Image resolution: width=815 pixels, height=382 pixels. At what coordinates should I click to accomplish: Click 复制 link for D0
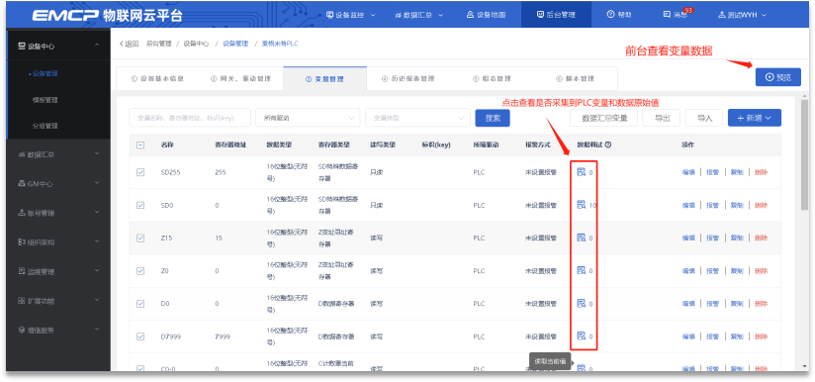pos(737,304)
